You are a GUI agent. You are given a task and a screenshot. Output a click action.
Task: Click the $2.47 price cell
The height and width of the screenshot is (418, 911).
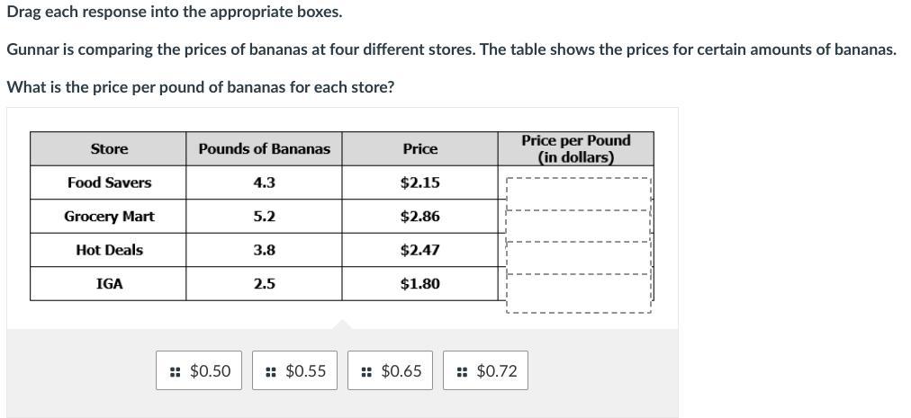point(419,250)
